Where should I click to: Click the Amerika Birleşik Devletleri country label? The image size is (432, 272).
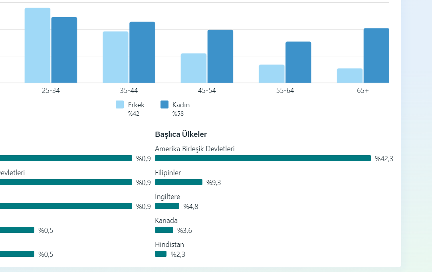195,149
